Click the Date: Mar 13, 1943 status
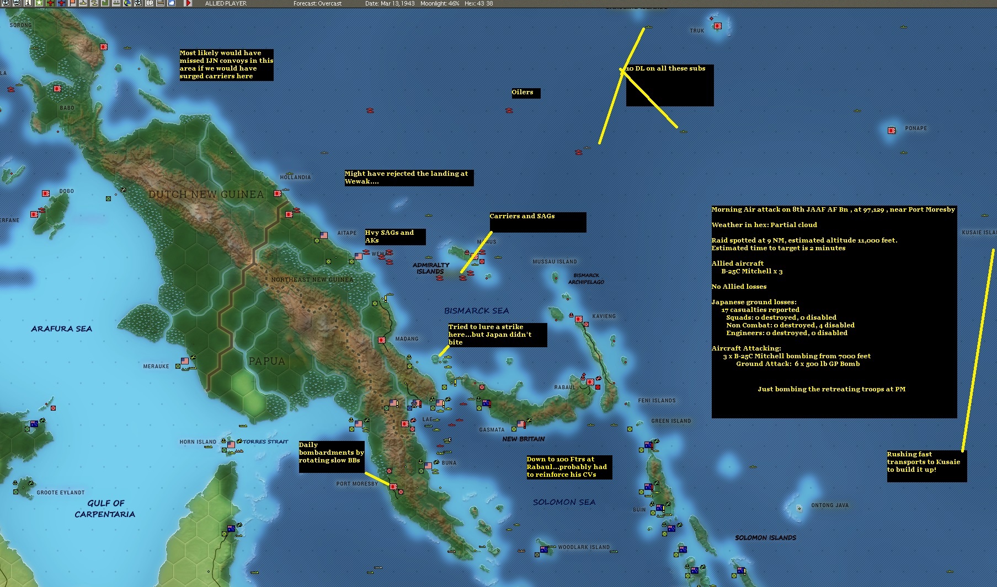Screen dimensions: 997x587 390,3
